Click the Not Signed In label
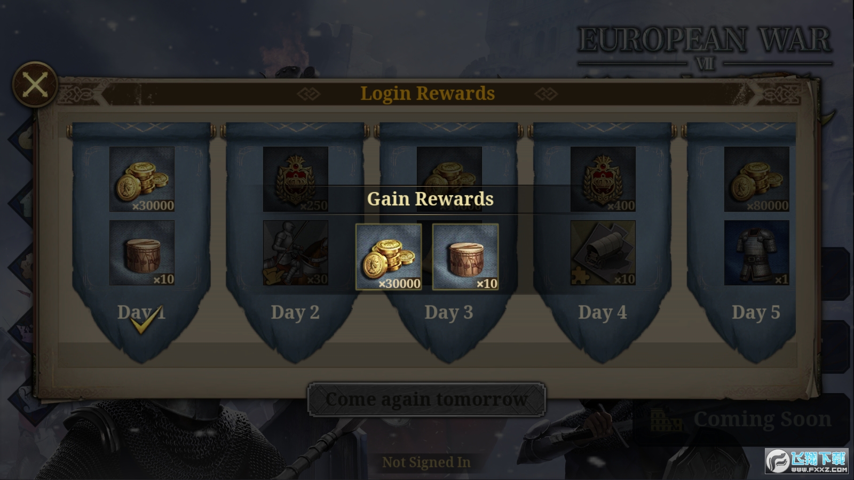Screen dimensions: 854x480 tap(426, 462)
